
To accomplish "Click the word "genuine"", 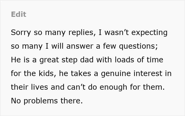I will coord(116,74).
